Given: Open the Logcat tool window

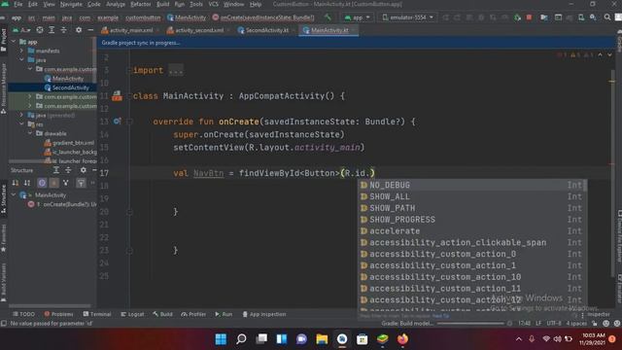Looking at the screenshot, I should [x=132, y=314].
